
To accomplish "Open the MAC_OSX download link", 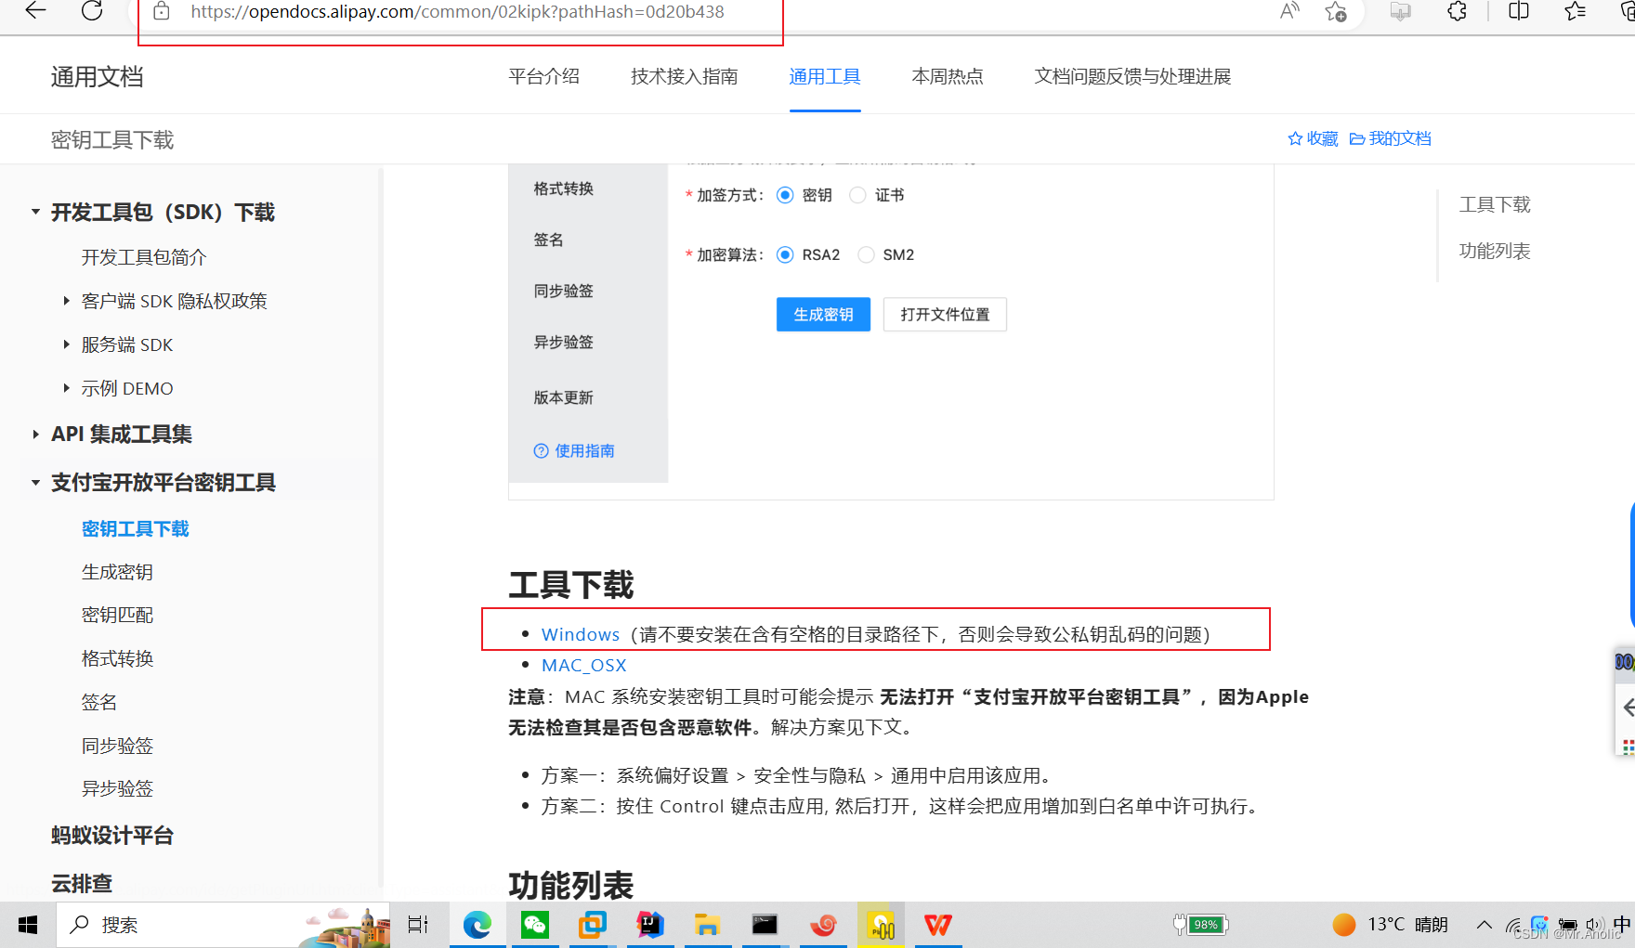I will point(584,665).
